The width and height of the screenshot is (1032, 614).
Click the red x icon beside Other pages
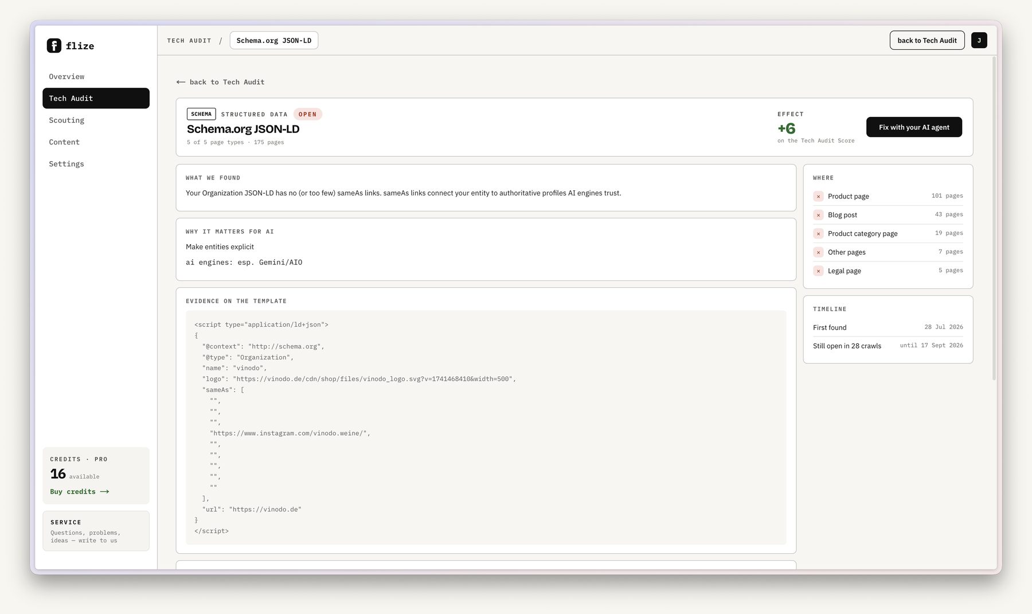point(818,252)
